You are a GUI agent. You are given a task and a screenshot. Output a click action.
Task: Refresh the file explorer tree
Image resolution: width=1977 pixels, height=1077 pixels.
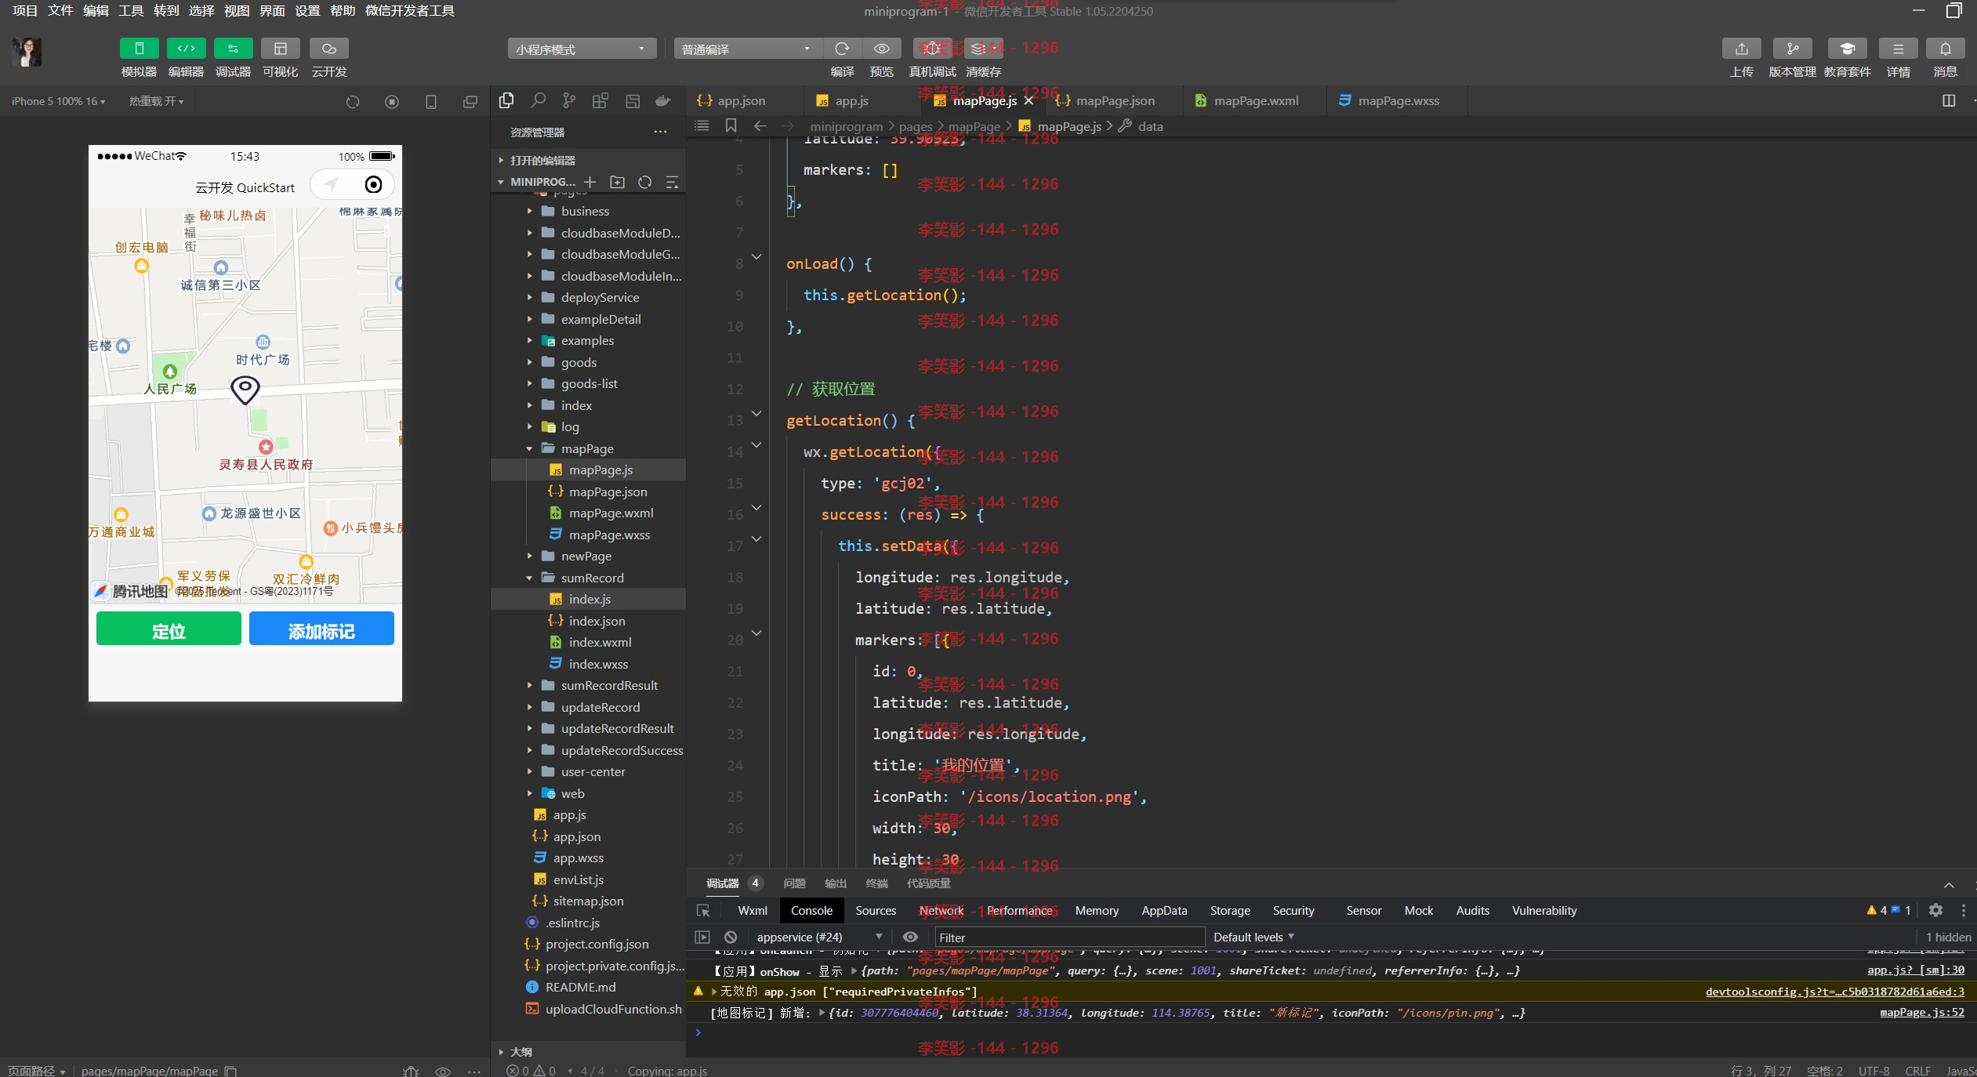tap(645, 182)
